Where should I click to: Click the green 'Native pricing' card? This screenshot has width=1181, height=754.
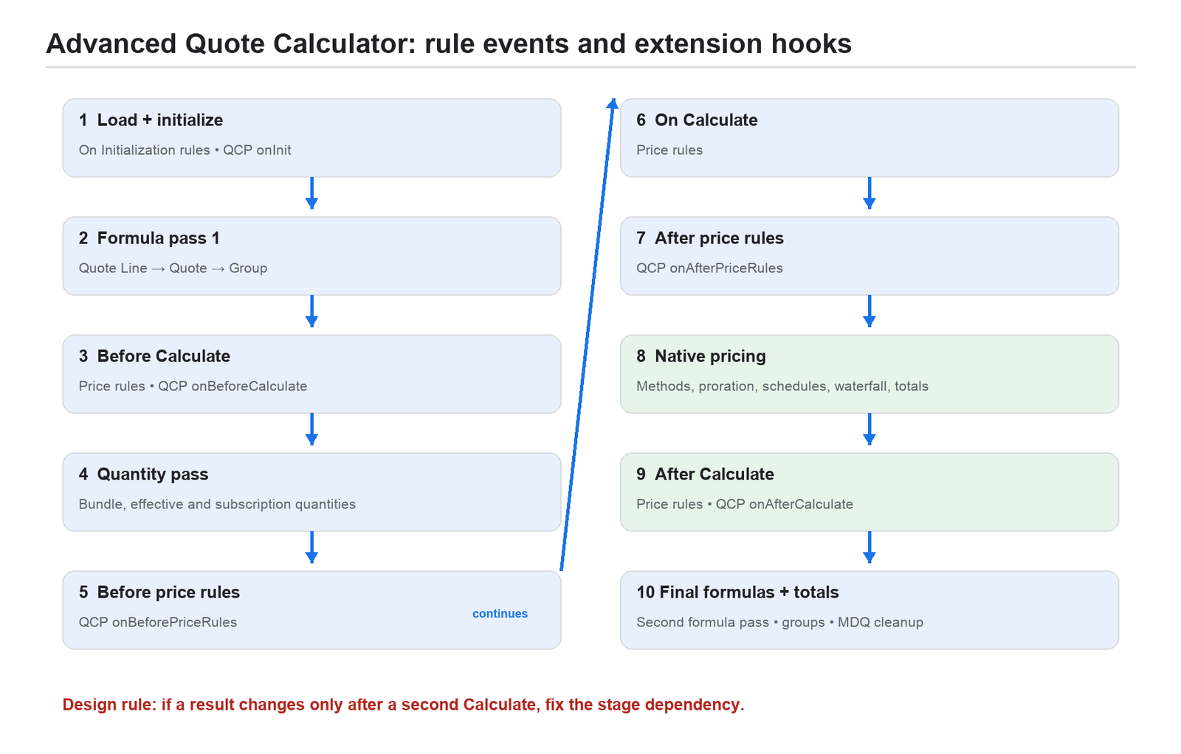(870, 374)
